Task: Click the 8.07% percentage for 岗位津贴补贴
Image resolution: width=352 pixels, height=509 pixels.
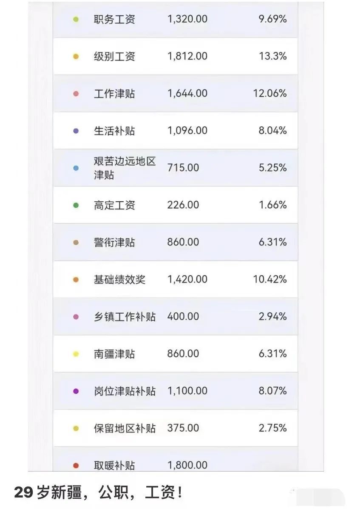Action: click(x=273, y=391)
